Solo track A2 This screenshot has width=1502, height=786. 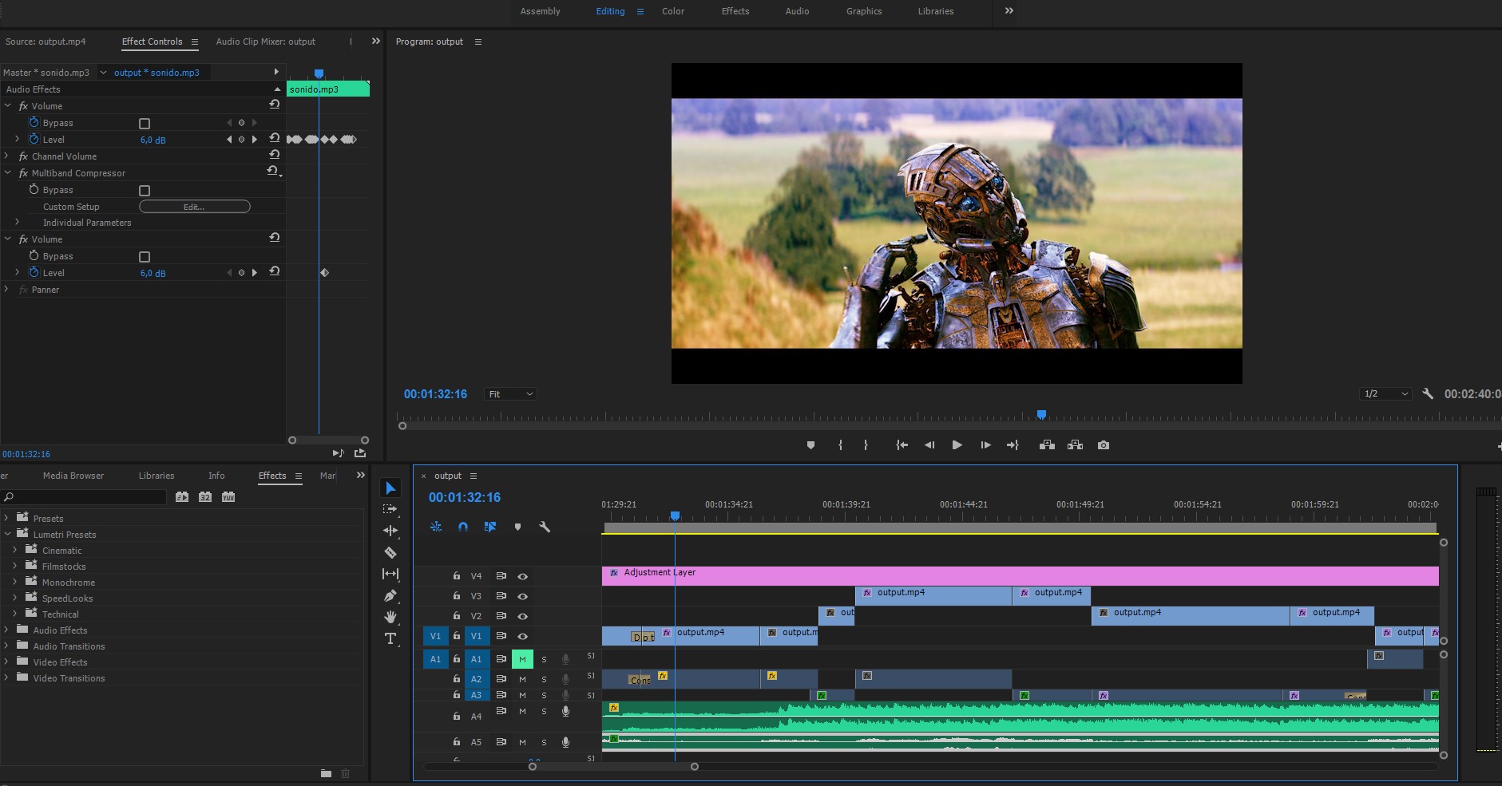pos(544,679)
